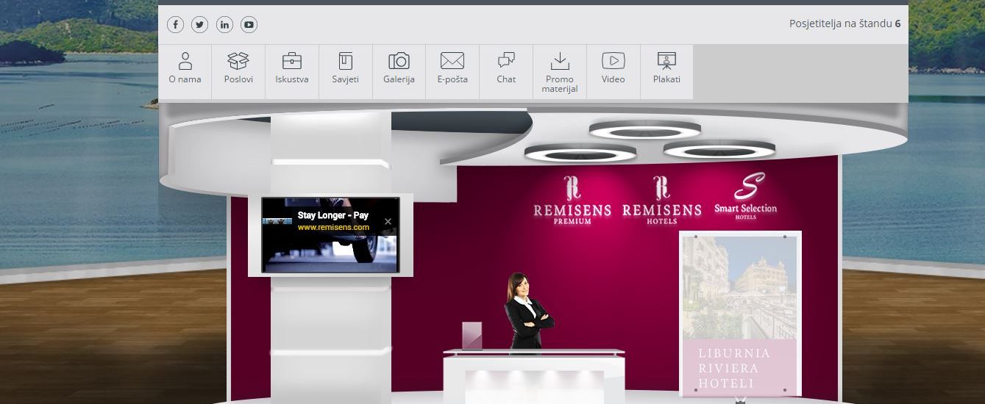Screen dimensions: 985x404
Task: Open the Twitter social link
Action: coord(199,25)
